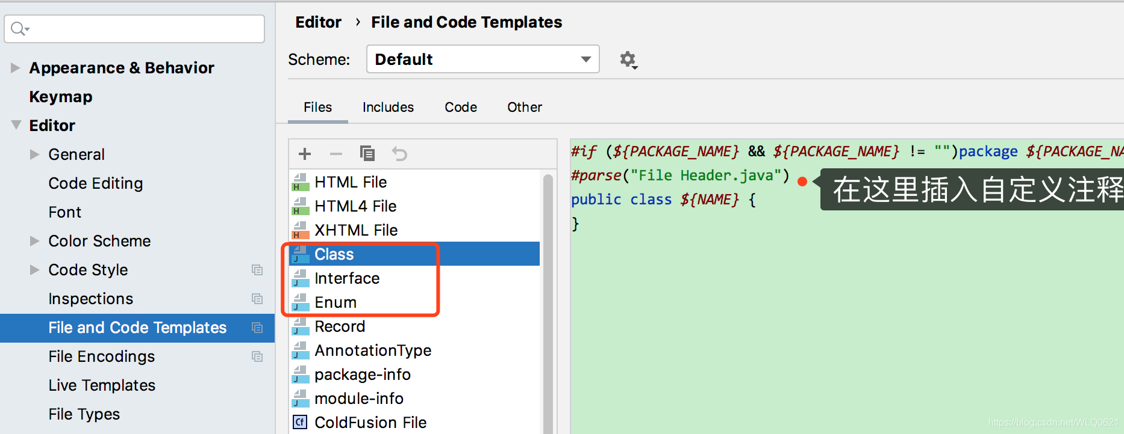Viewport: 1124px width, 434px height.
Task: Select the Interface template row
Action: [414, 278]
